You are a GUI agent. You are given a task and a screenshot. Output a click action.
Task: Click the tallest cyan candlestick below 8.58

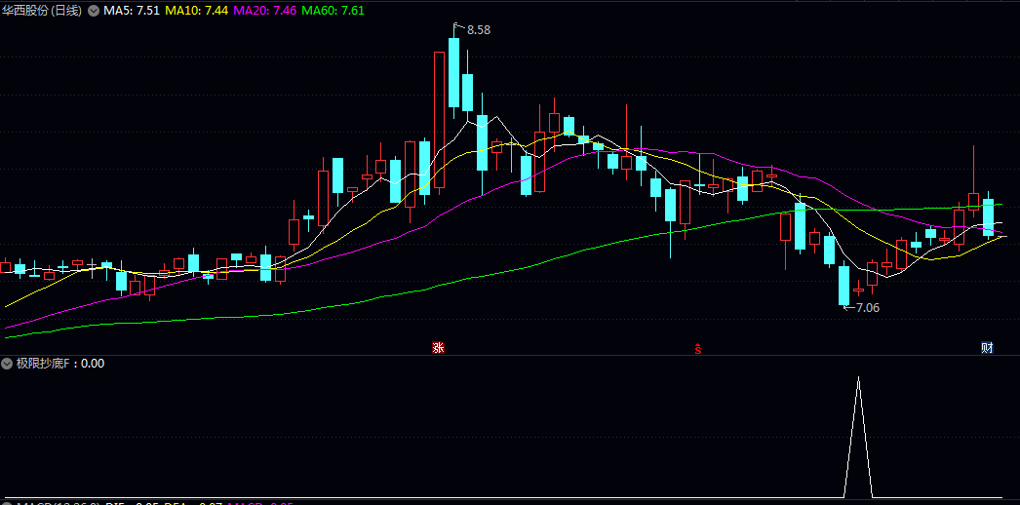[x=453, y=73]
